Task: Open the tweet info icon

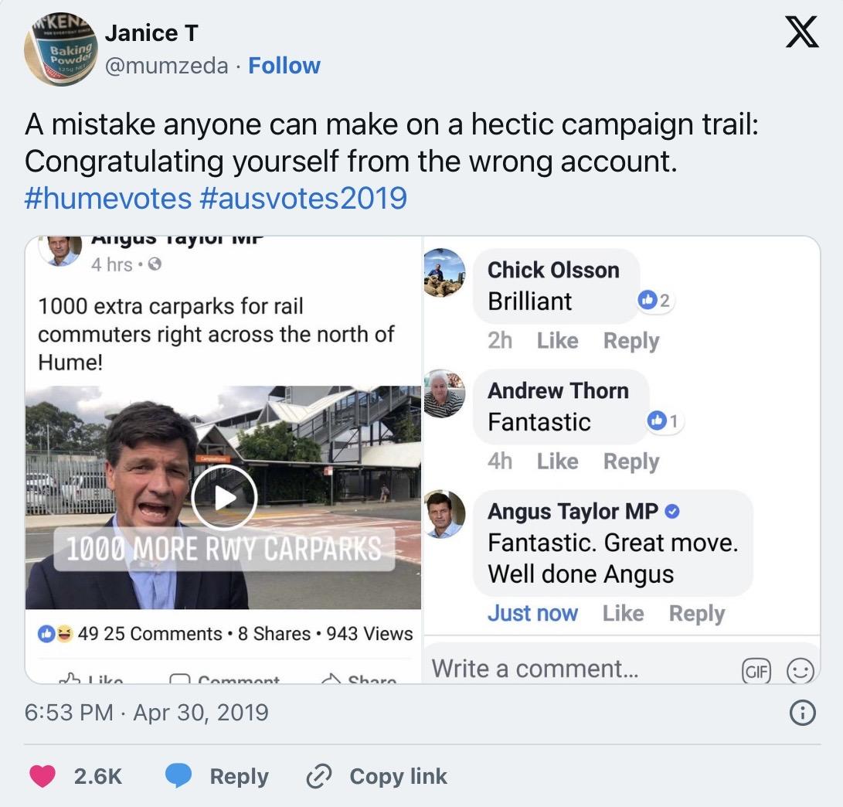Action: [804, 713]
